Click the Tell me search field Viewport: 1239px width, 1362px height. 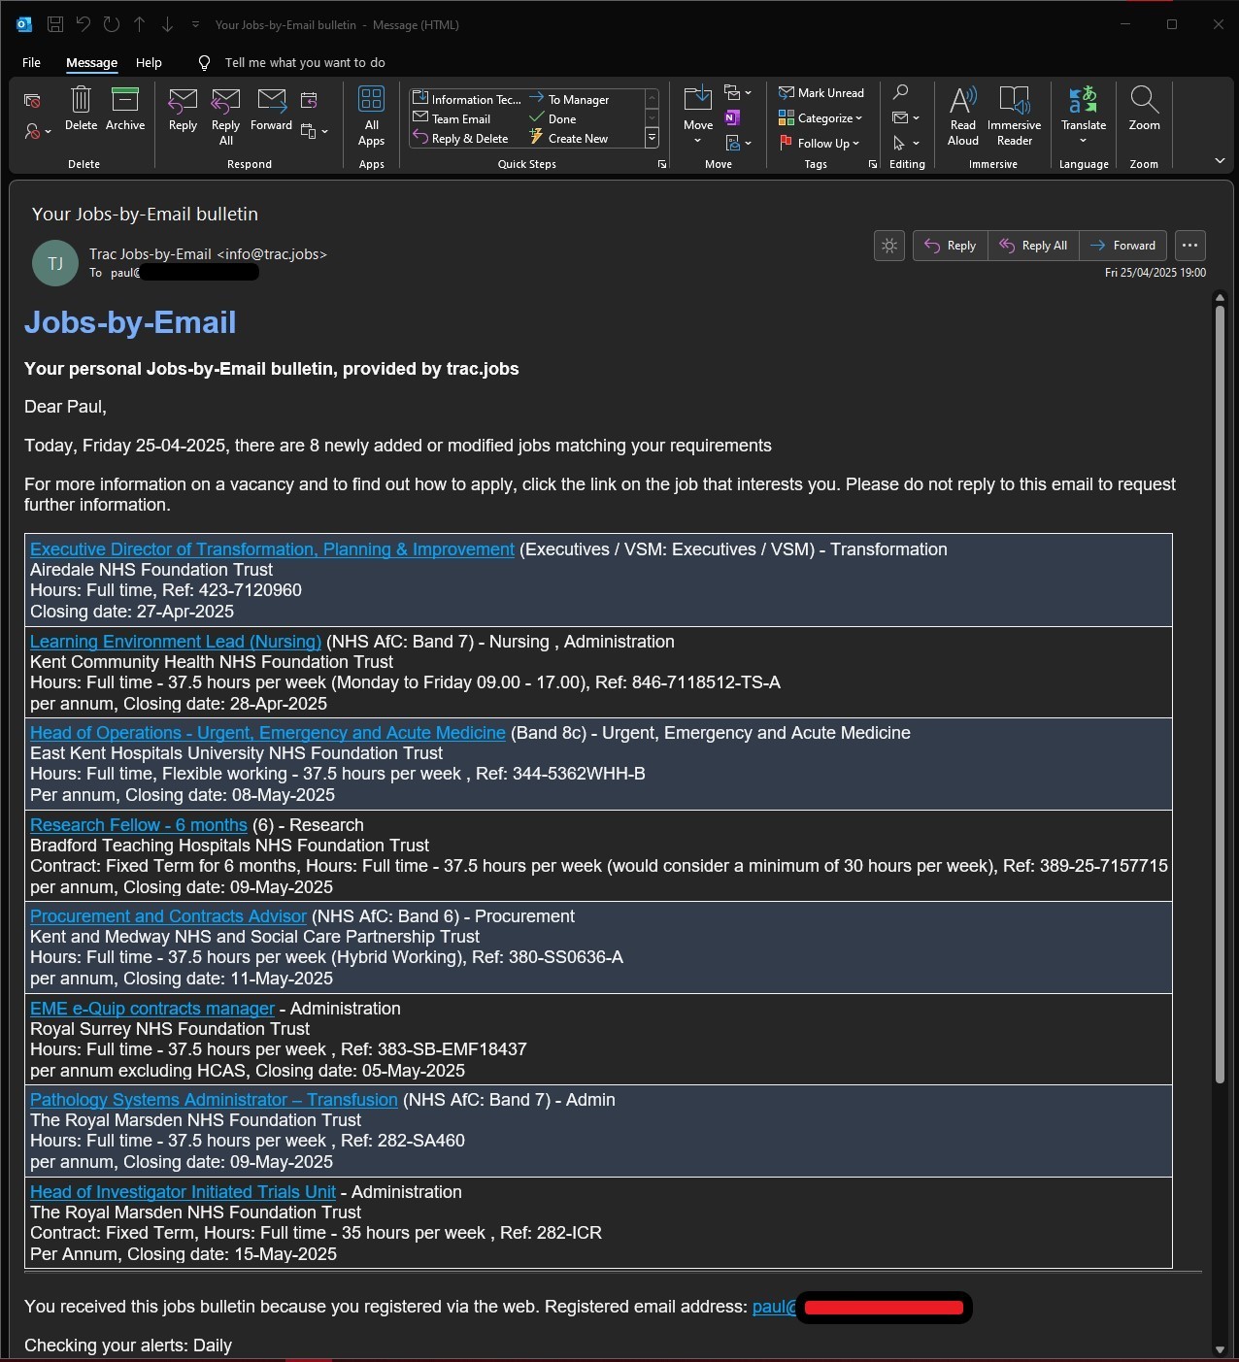[304, 62]
